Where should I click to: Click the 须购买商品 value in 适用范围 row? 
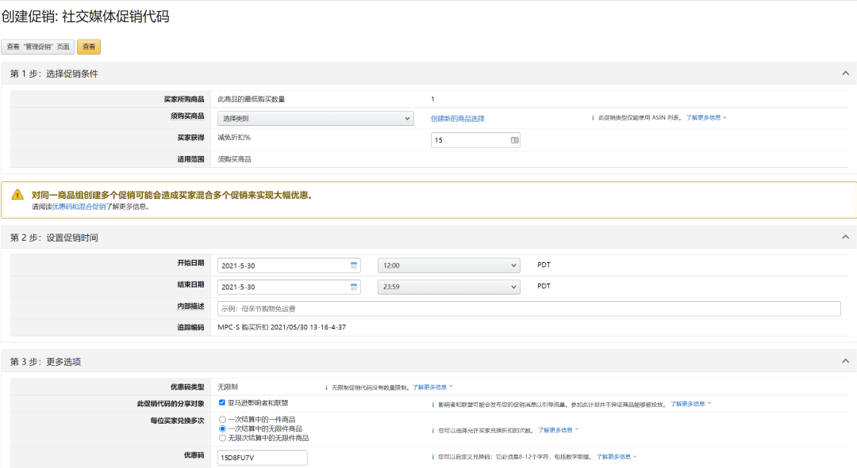(x=234, y=159)
